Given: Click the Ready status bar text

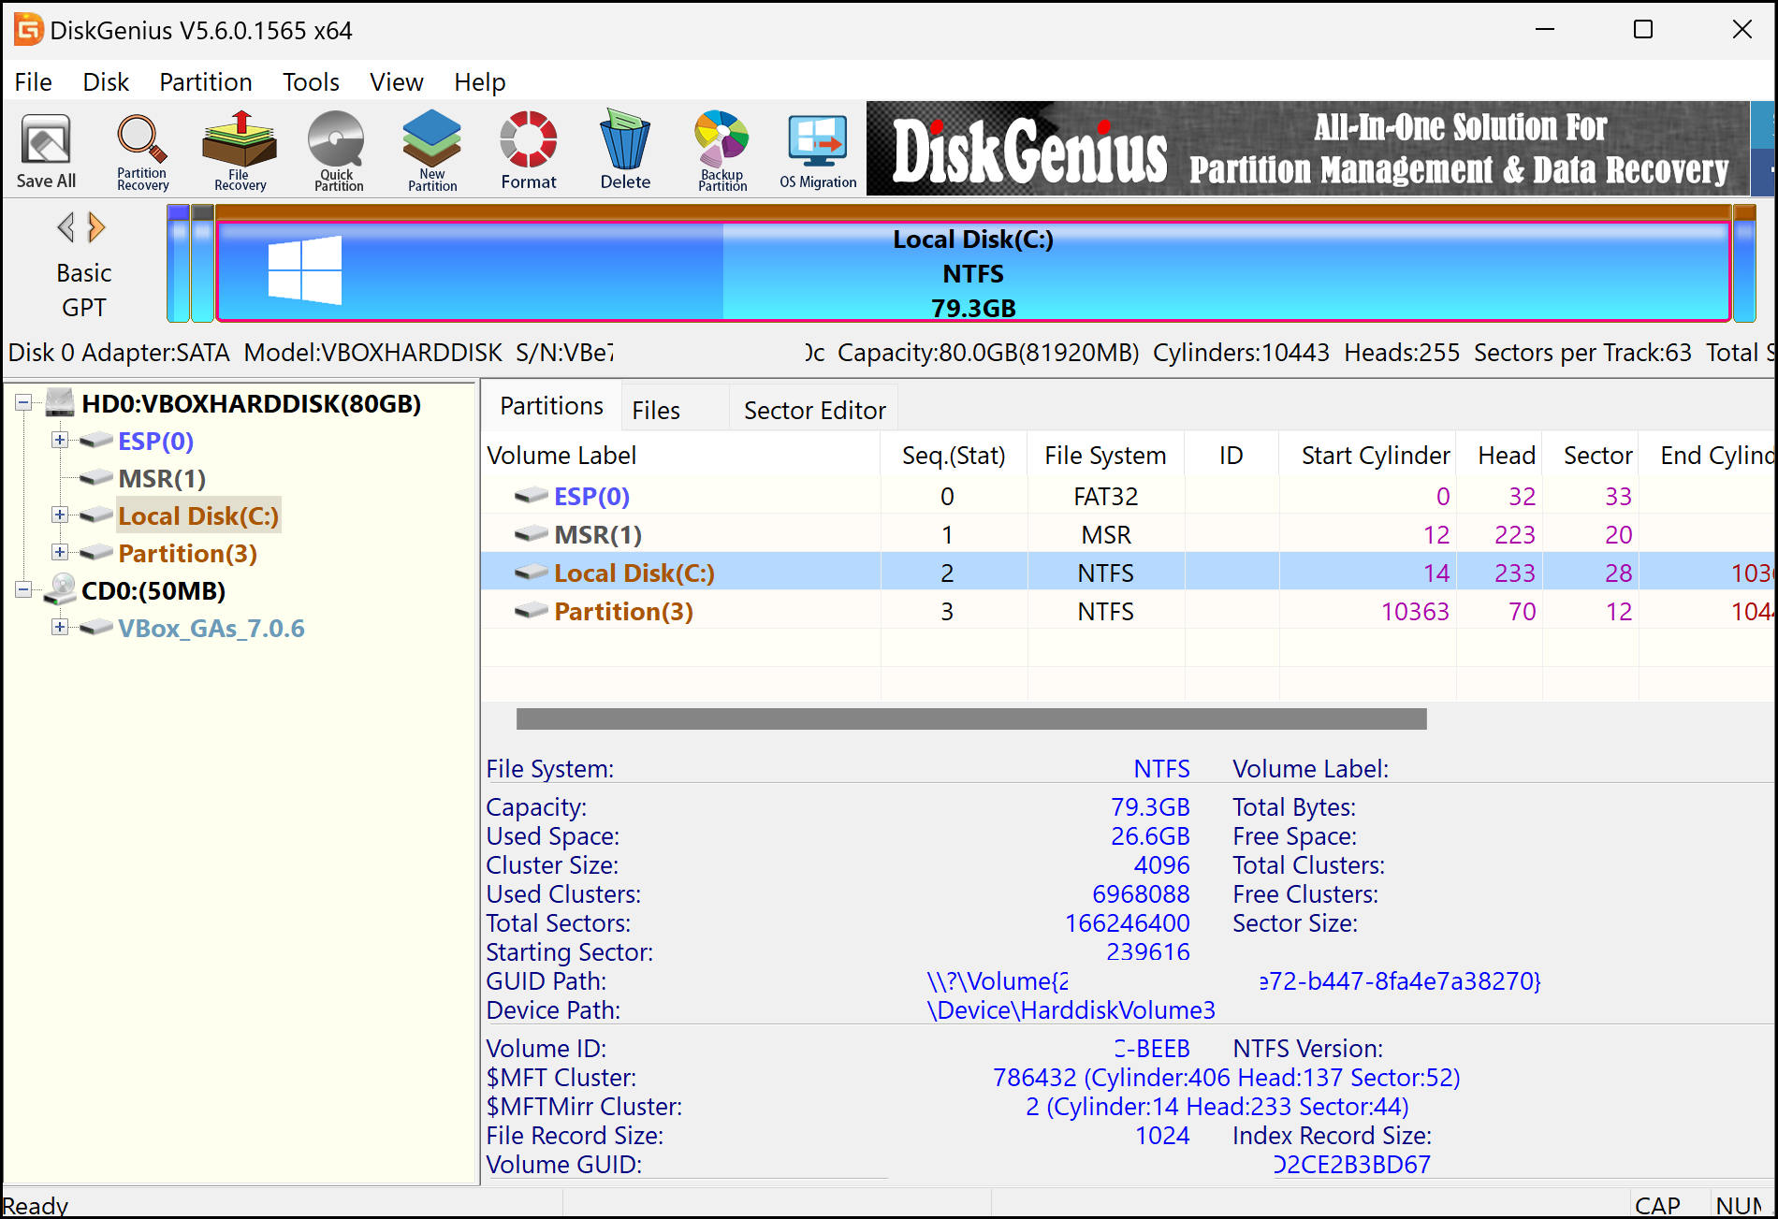Looking at the screenshot, I should coord(36,1205).
